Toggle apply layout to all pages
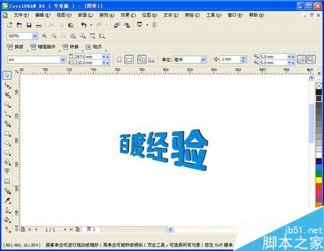 click(142, 60)
